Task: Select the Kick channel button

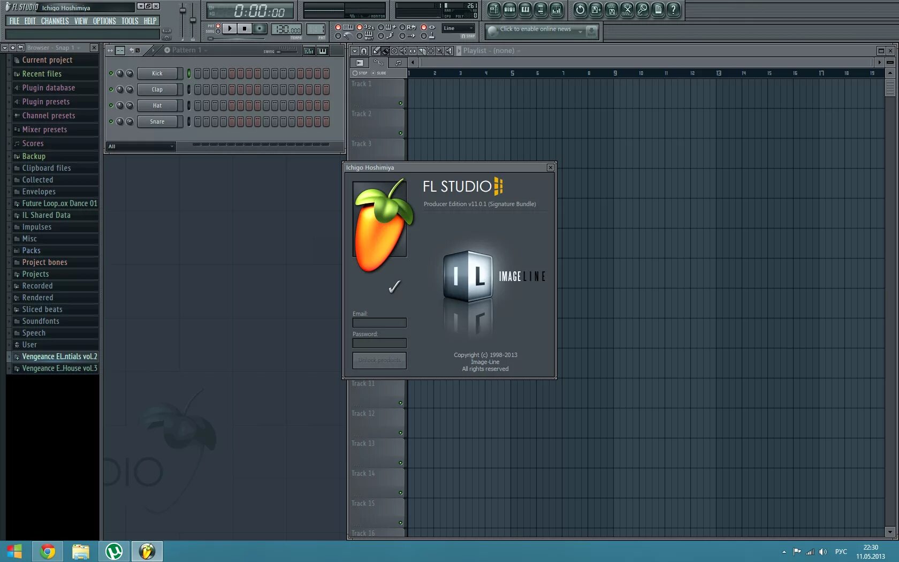Action: (x=157, y=73)
